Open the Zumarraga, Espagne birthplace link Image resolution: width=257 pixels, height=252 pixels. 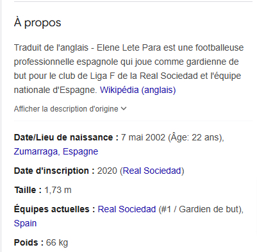[56, 151]
